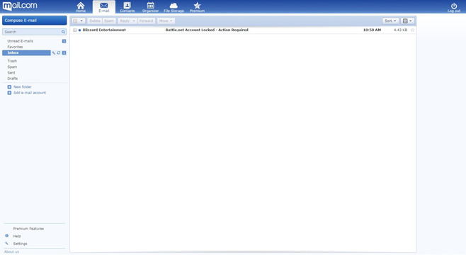Check the Blizzard Entertainment email checkbox

75,30
